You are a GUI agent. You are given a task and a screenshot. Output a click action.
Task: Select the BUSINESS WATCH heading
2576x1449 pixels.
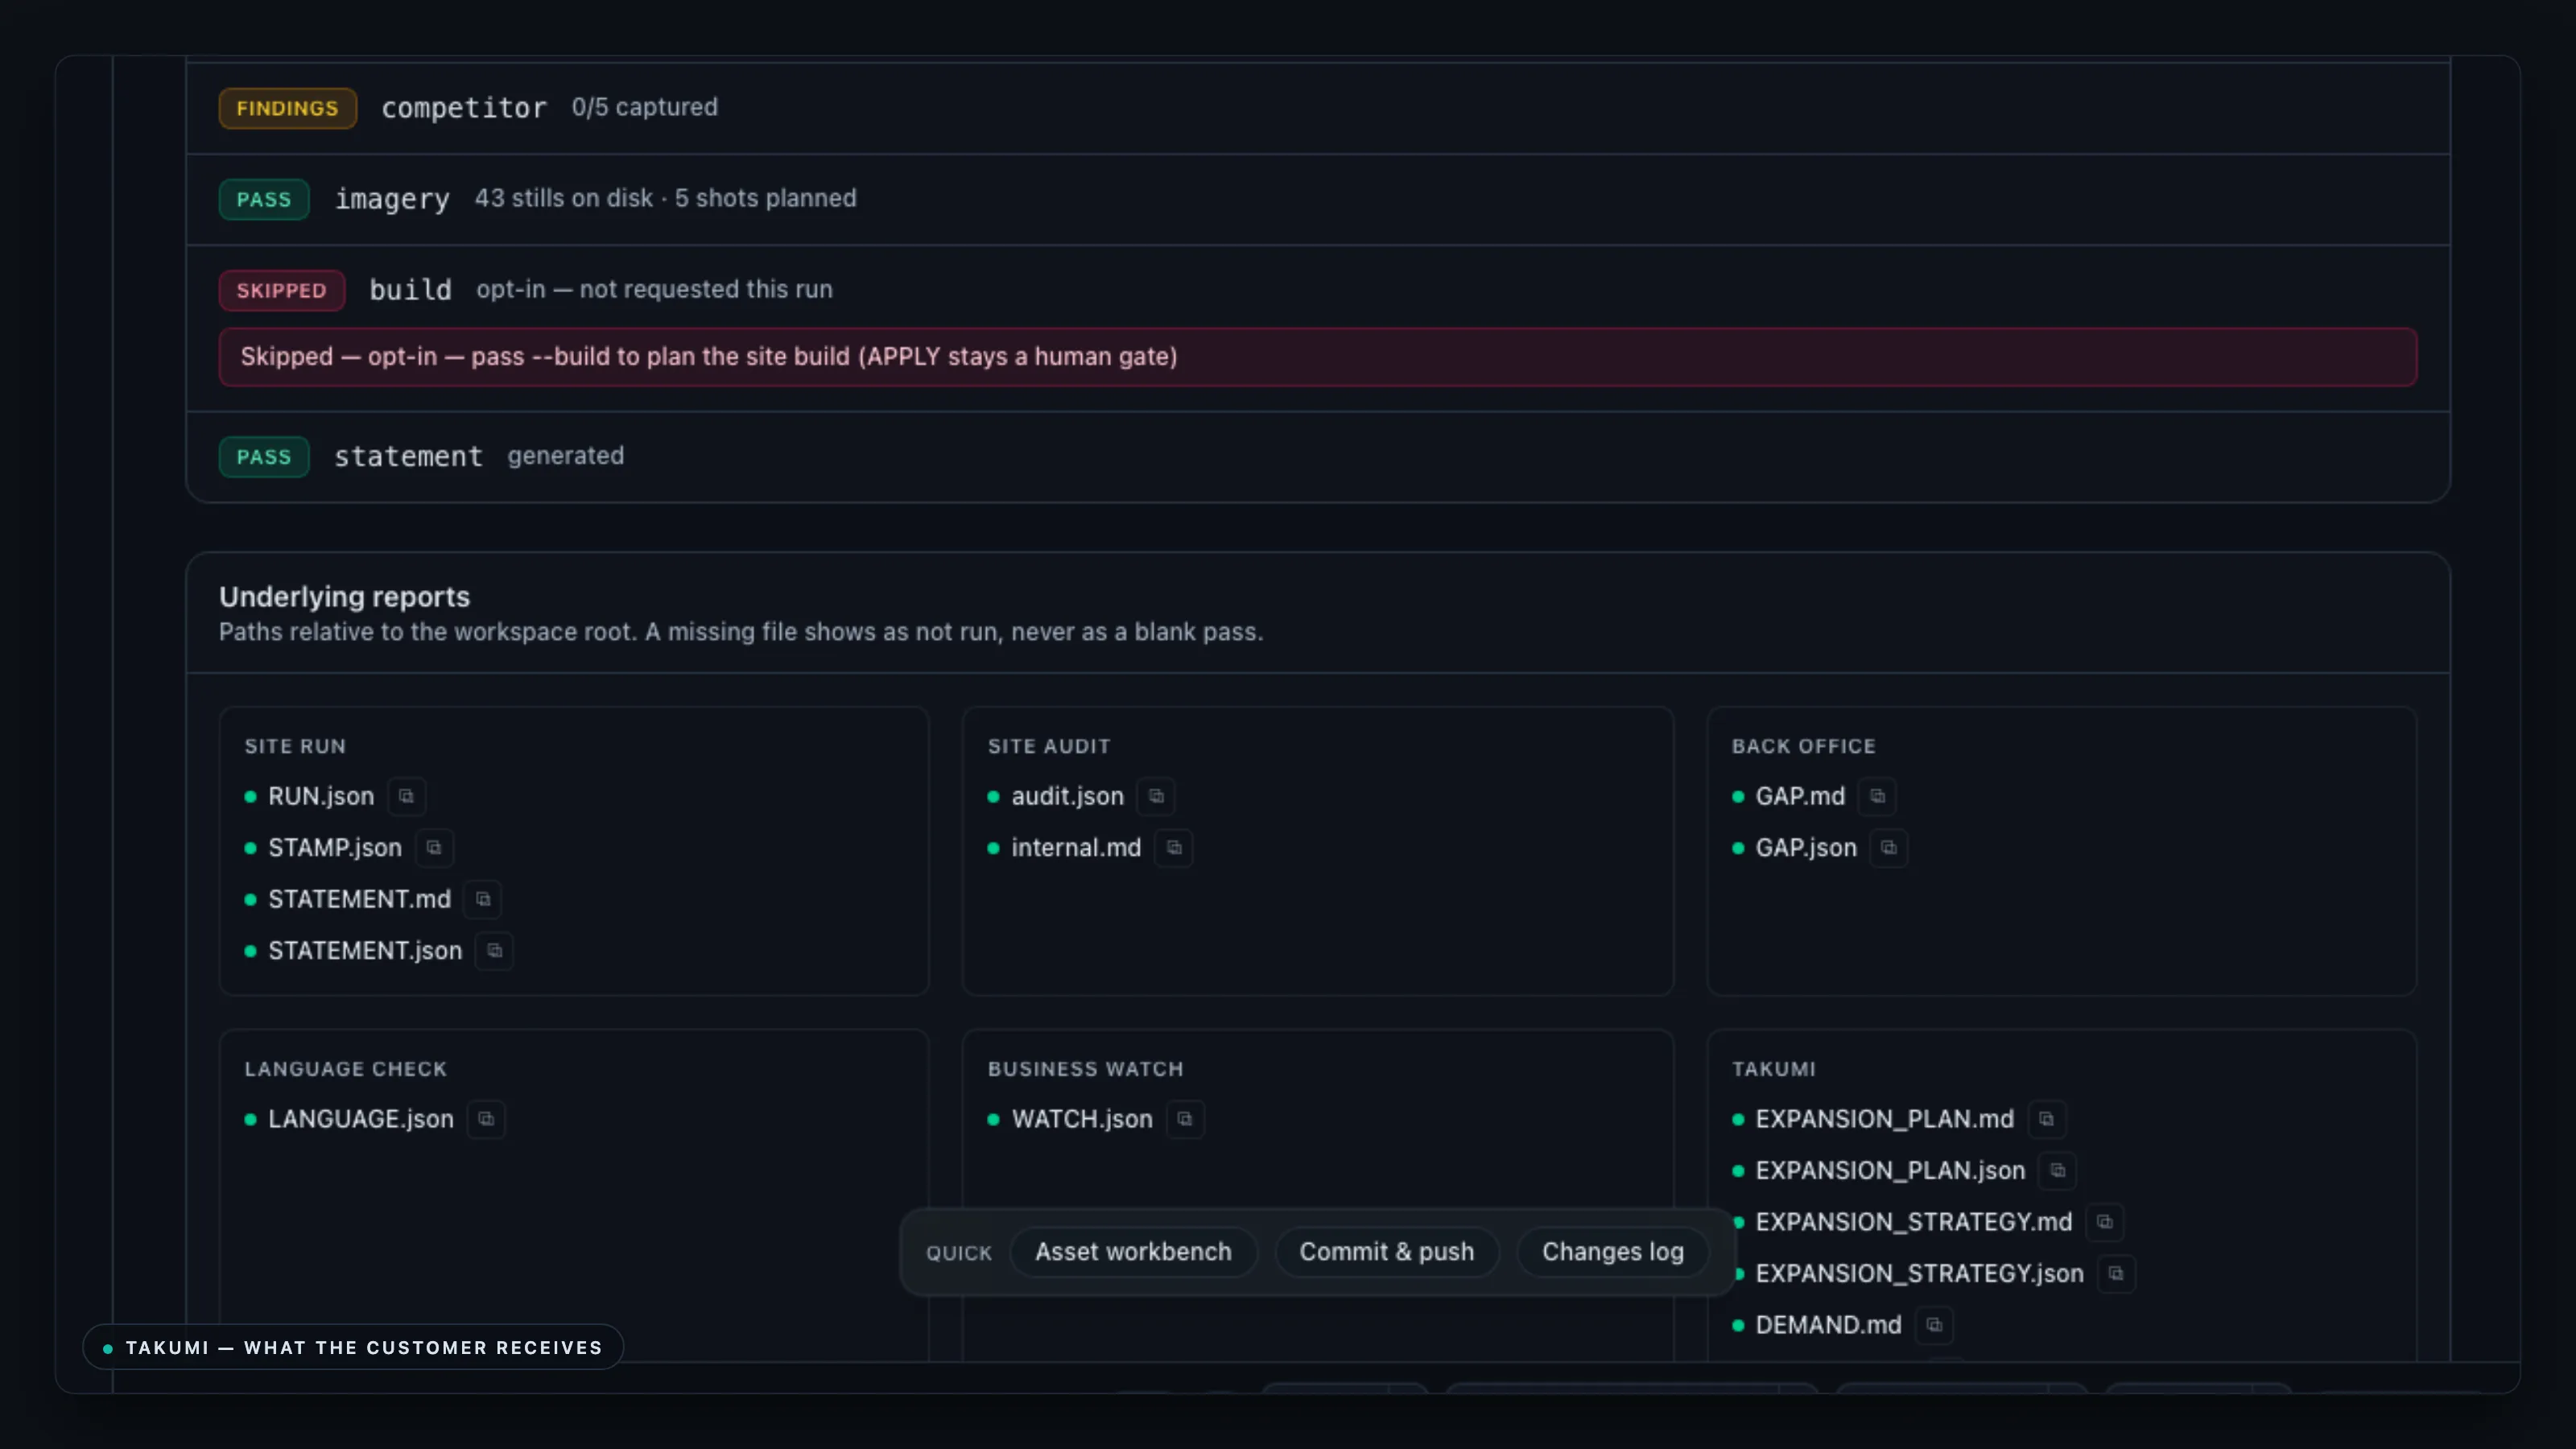tap(1086, 1069)
